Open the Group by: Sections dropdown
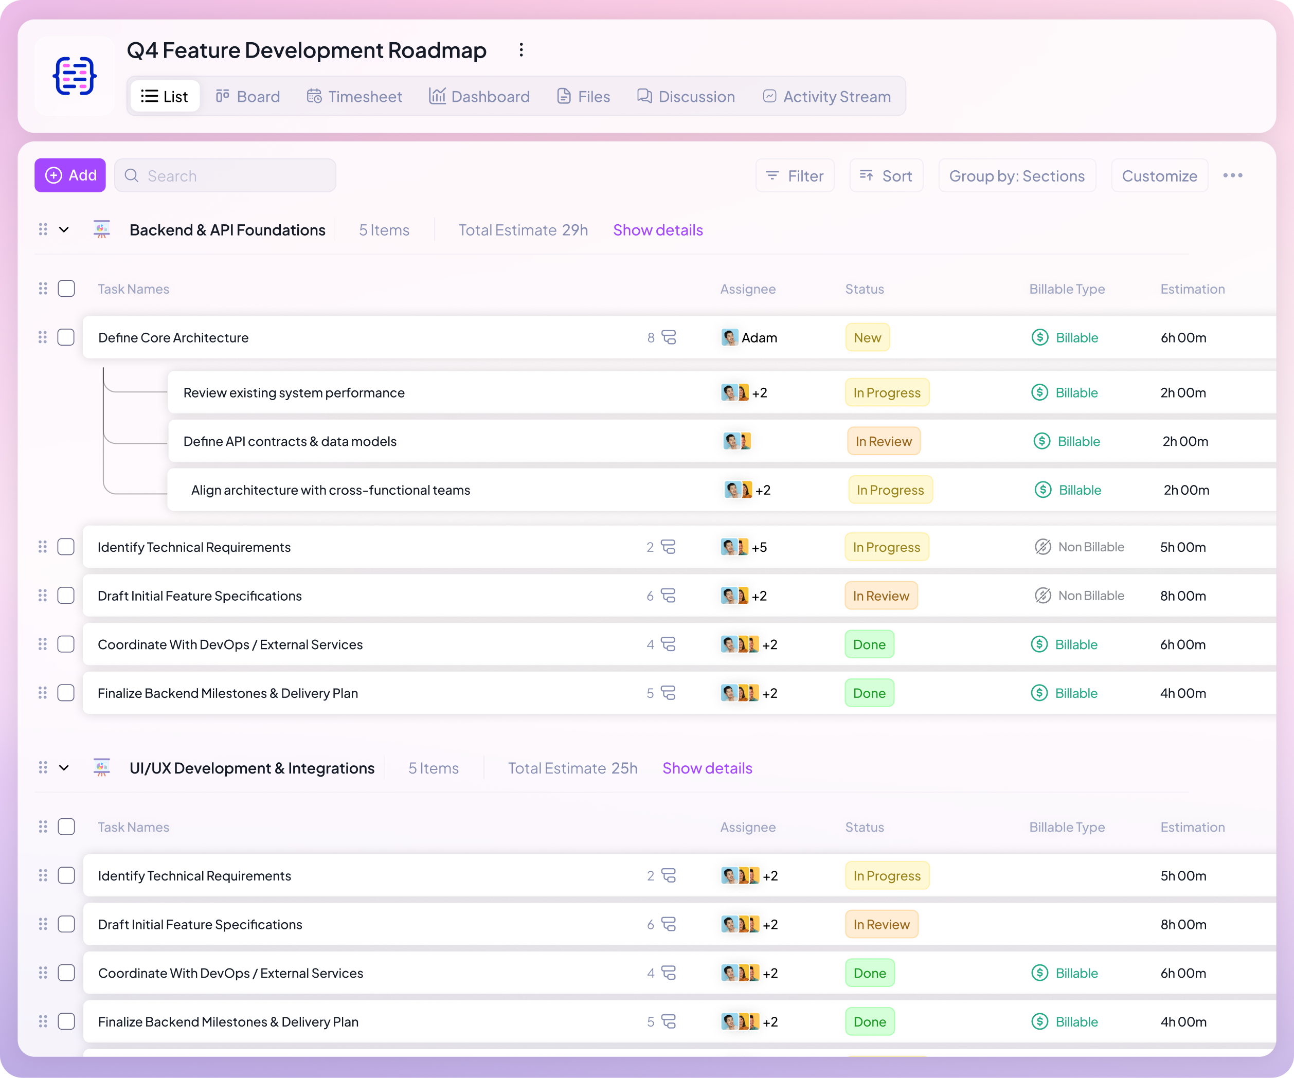The height and width of the screenshot is (1078, 1294). [x=1017, y=176]
